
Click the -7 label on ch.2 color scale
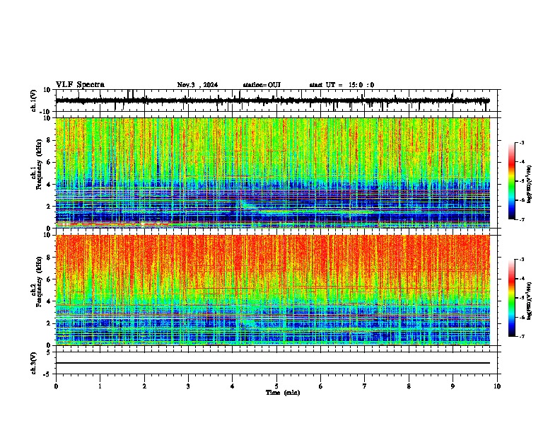tap(522, 336)
